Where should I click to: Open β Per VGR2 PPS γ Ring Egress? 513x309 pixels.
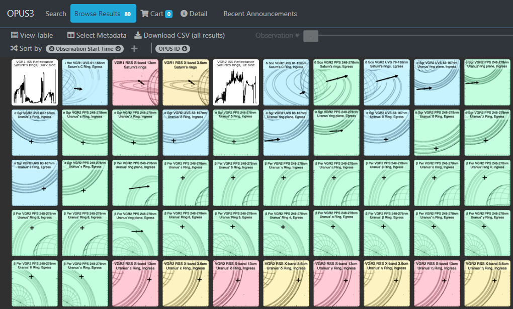[487, 233]
